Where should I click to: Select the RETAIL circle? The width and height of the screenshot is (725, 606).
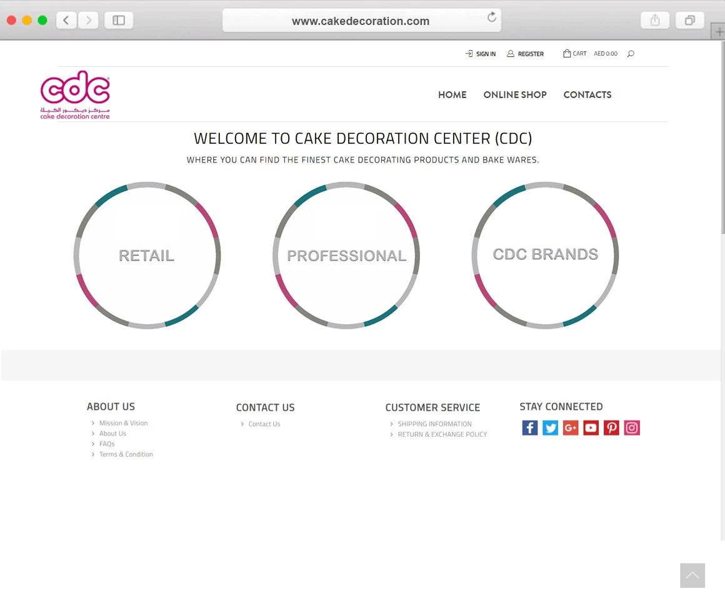pyautogui.click(x=147, y=255)
